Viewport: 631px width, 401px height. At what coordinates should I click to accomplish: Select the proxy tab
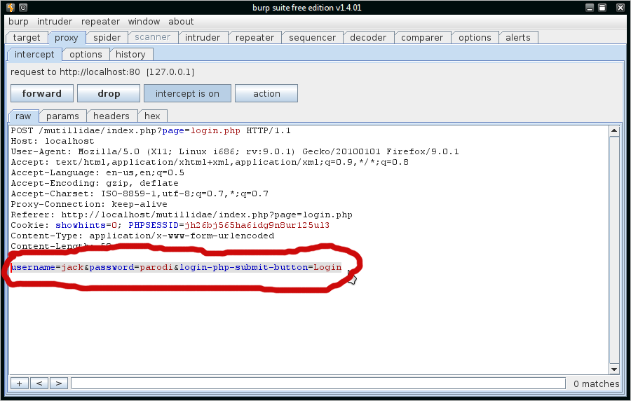click(x=67, y=37)
